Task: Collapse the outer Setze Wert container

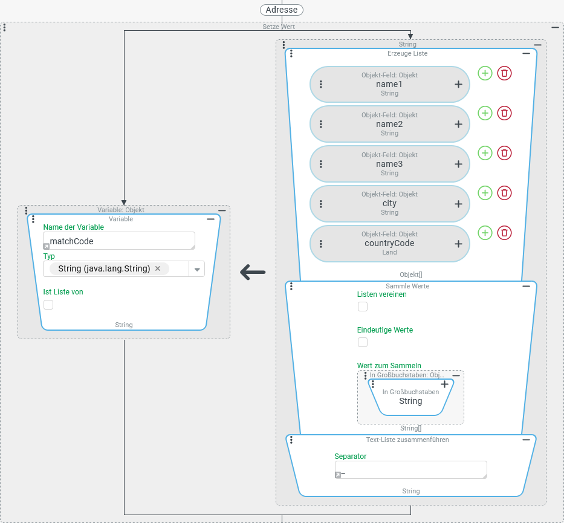Action: pos(555,27)
